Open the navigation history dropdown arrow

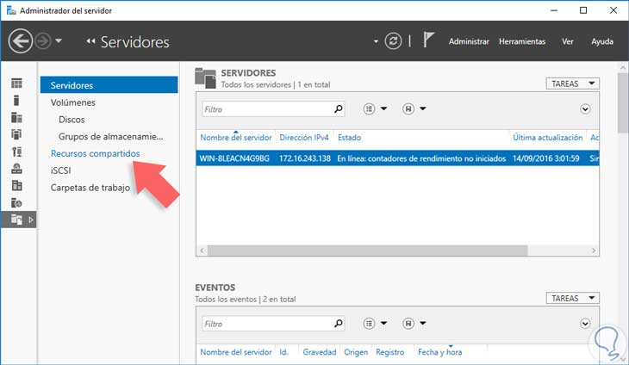(59, 40)
